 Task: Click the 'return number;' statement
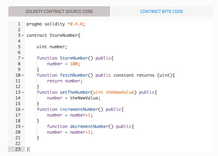[x=65, y=81]
